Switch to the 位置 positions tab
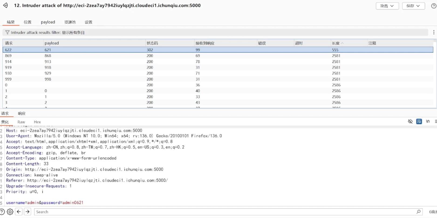The width and height of the screenshot is (437, 218). tap(28, 22)
